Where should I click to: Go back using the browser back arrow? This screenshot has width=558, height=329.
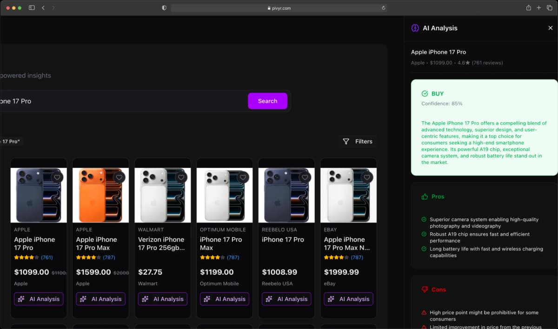43,8
